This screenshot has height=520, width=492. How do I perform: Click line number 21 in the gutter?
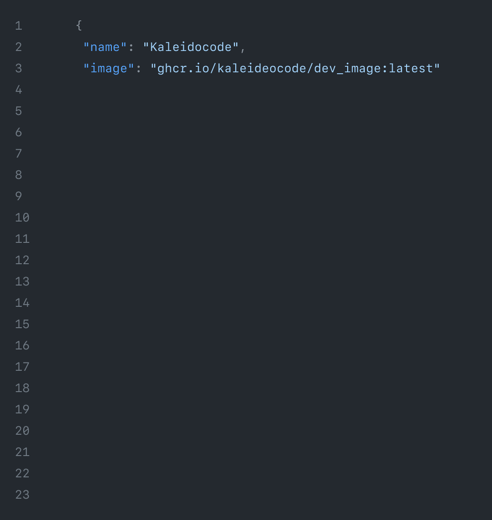point(22,452)
